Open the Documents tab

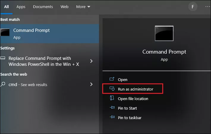coord(43,7)
